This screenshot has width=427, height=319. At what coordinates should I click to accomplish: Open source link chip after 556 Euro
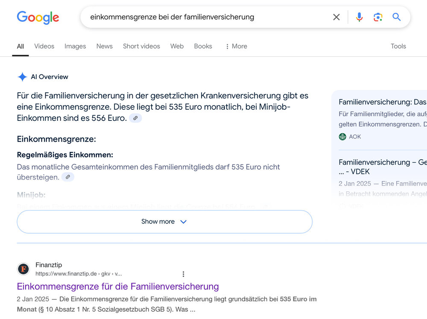135,118
